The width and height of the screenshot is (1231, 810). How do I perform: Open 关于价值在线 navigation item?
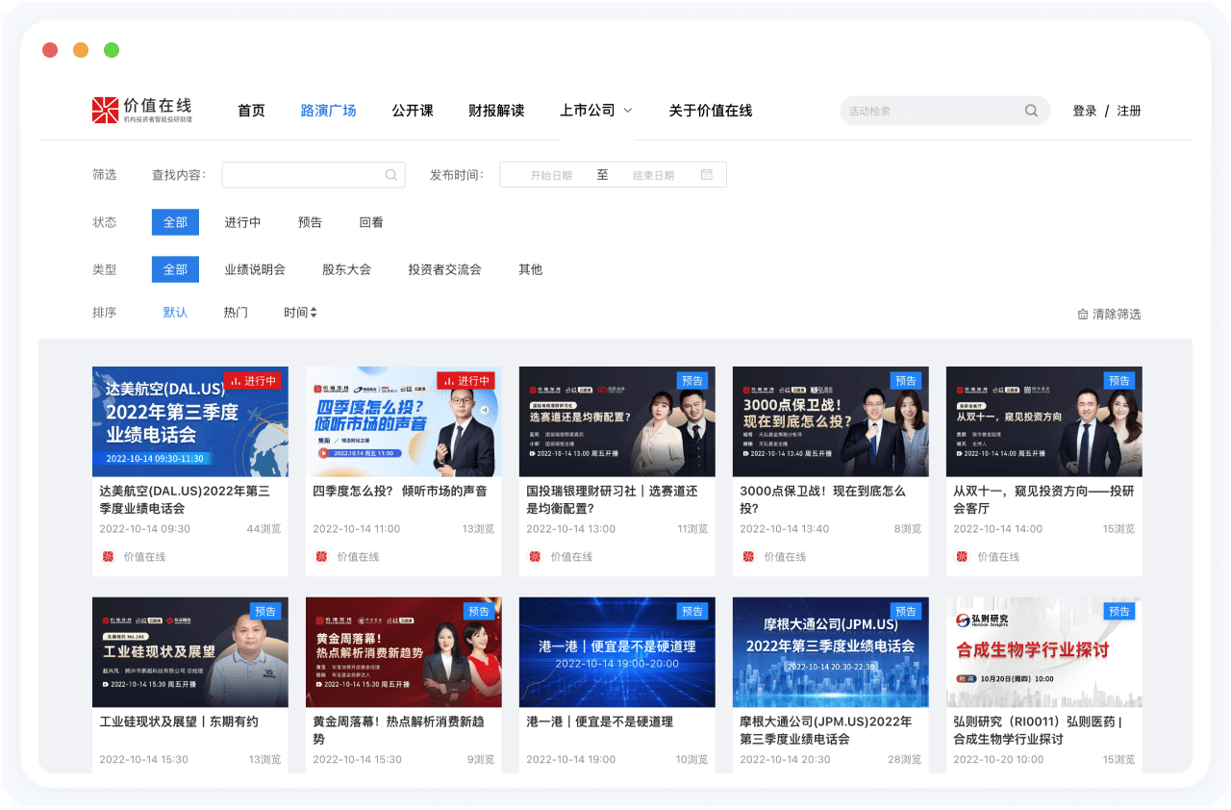point(711,111)
